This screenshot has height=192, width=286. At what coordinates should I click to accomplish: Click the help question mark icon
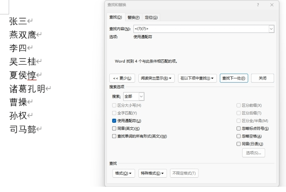coord(258,5)
